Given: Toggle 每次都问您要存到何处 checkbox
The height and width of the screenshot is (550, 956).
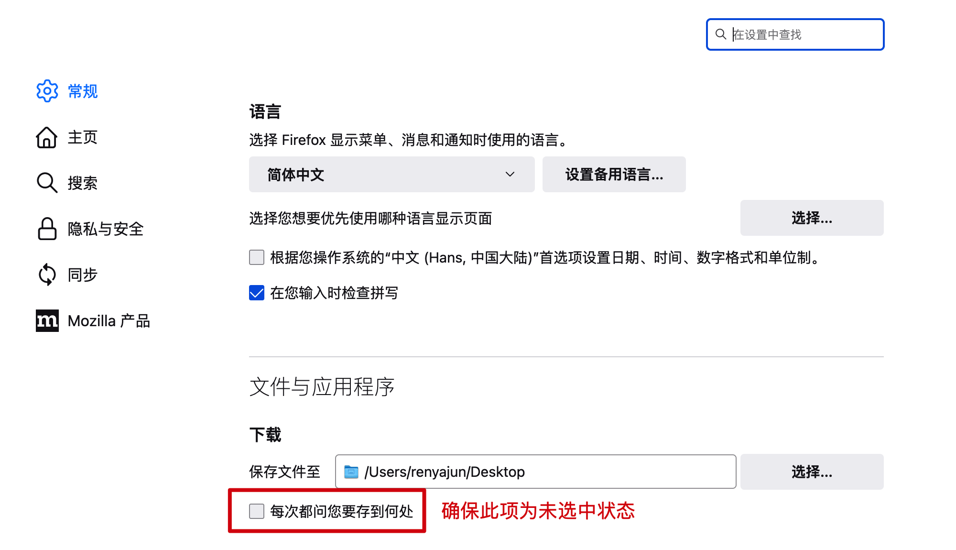Looking at the screenshot, I should (x=257, y=511).
